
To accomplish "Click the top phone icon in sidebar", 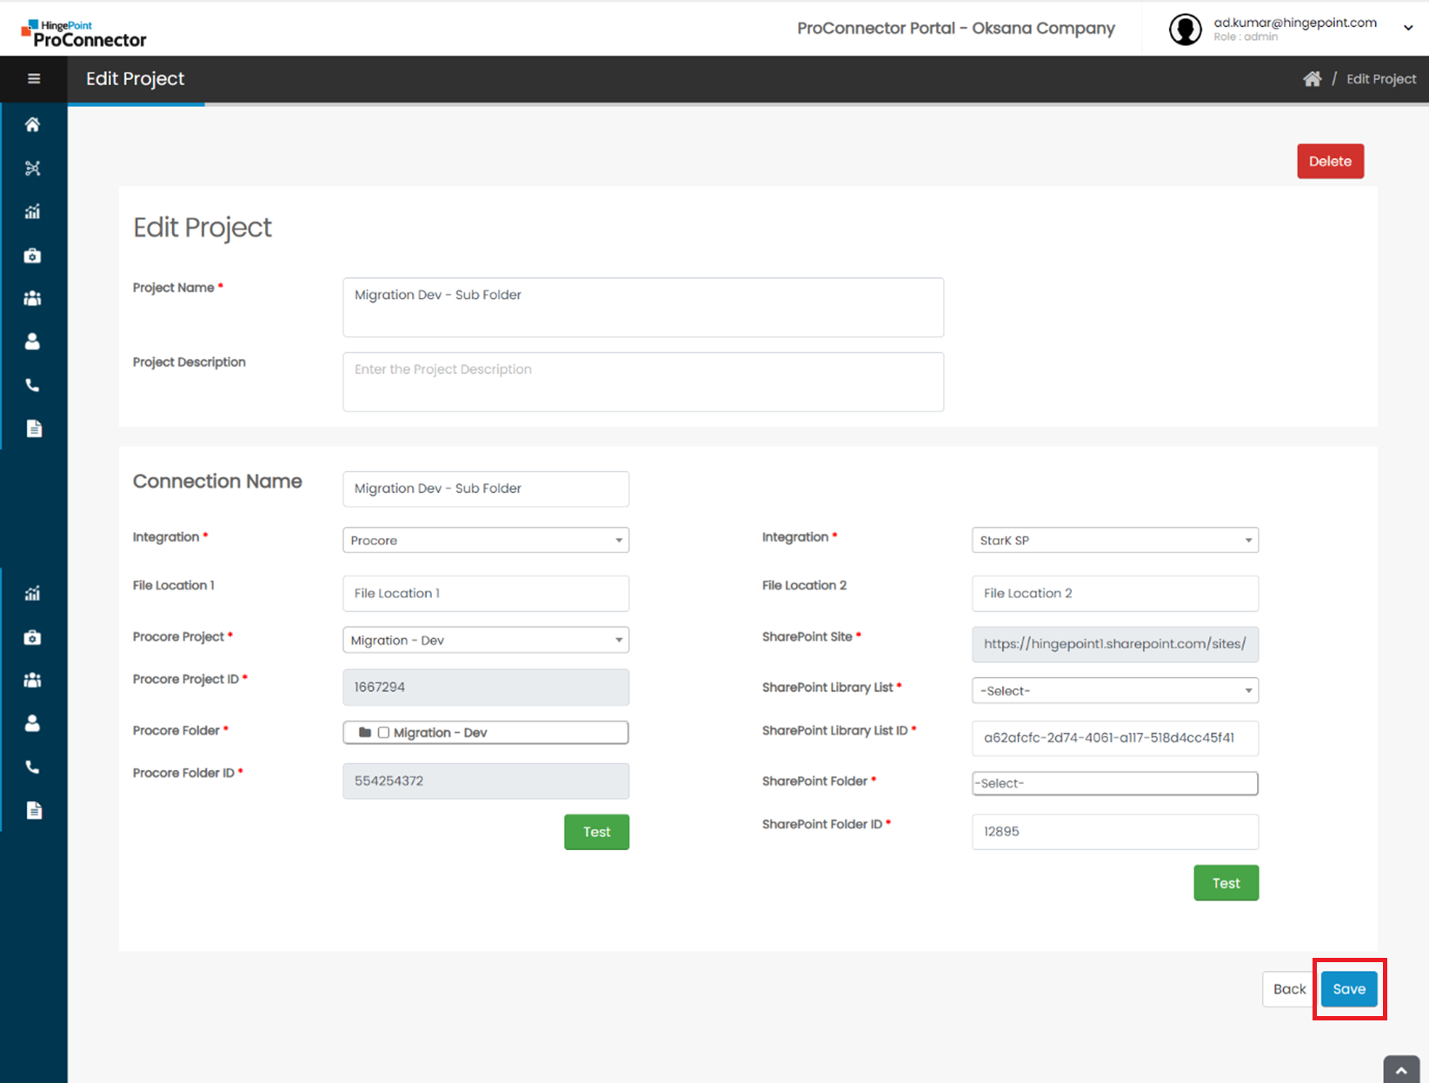I will point(33,385).
